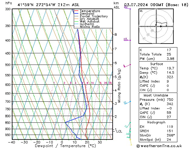This screenshot has width=191, height=148.
Task: Click the -40 °C temperature axis label
Action: tap(12, 142)
